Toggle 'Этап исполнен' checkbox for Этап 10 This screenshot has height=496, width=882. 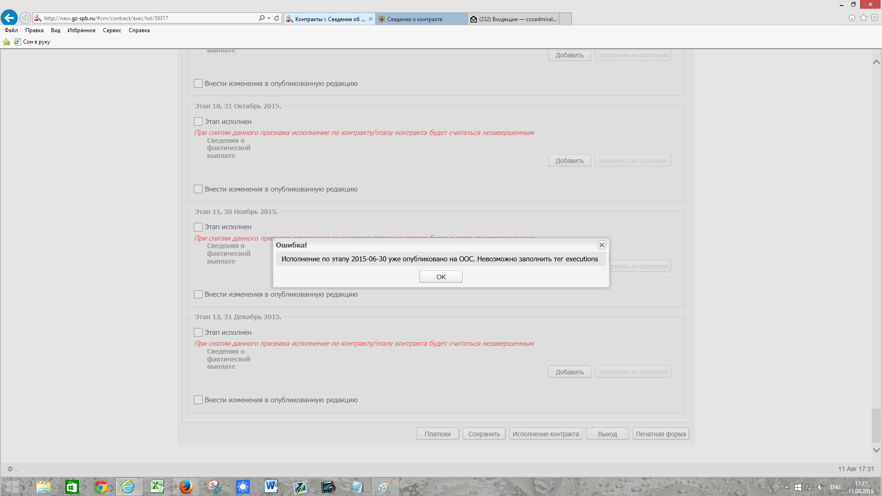198,122
